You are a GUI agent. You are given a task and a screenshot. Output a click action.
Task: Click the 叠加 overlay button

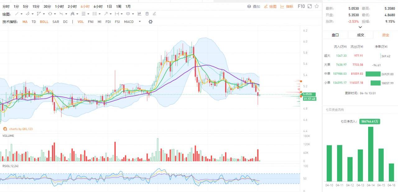coord(254,7)
